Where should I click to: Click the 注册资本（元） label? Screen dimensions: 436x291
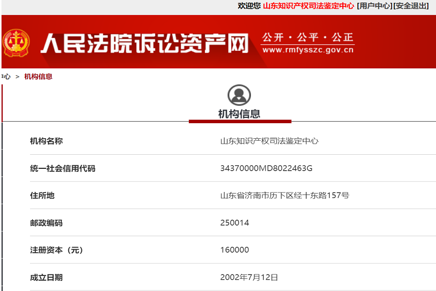[57, 250]
